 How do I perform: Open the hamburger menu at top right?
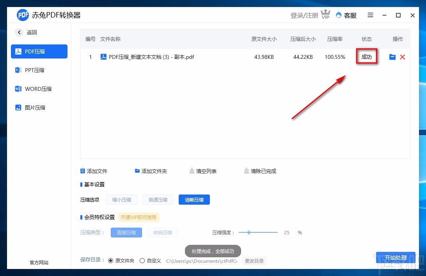[x=370, y=15]
